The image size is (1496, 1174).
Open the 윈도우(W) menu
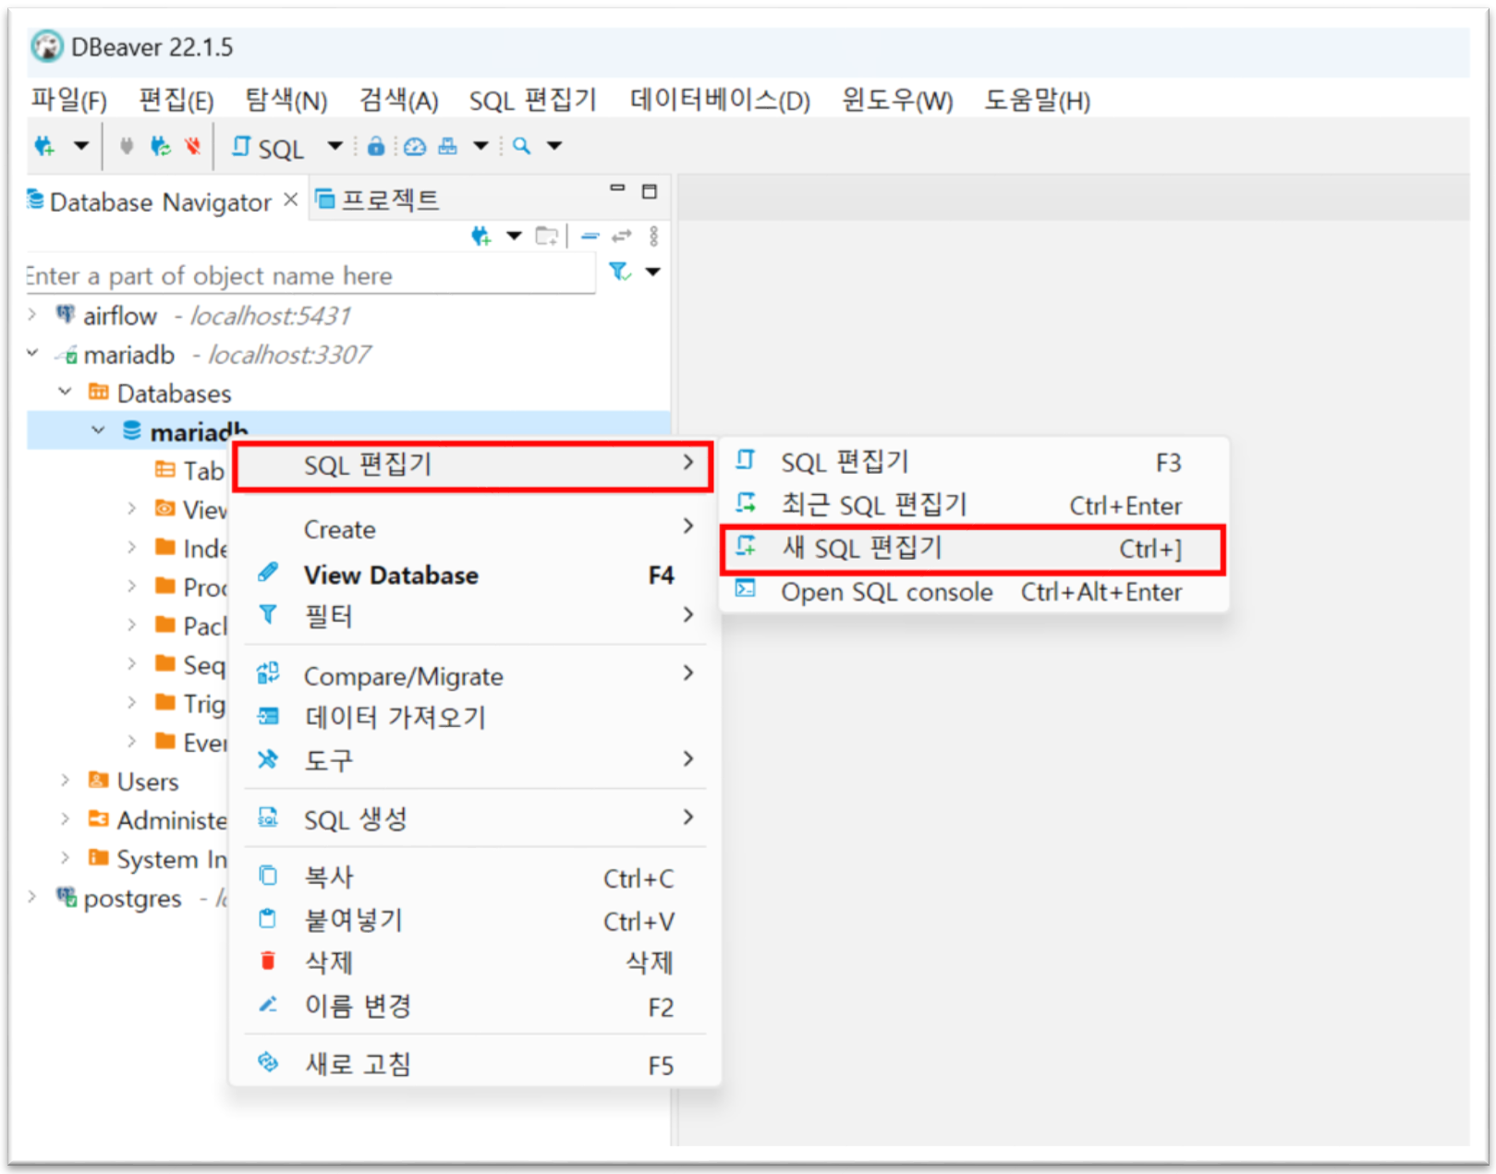pyautogui.click(x=897, y=100)
